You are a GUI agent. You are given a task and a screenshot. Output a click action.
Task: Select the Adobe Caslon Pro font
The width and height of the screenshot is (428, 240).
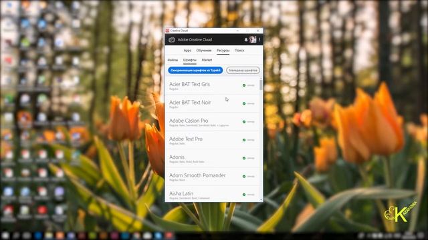213,122
